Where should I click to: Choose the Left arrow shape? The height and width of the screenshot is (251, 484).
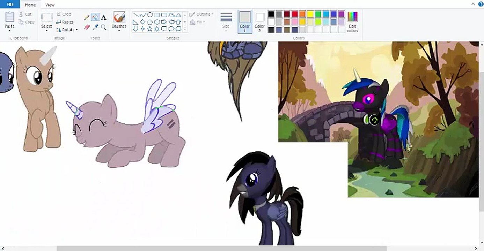tap(171, 22)
